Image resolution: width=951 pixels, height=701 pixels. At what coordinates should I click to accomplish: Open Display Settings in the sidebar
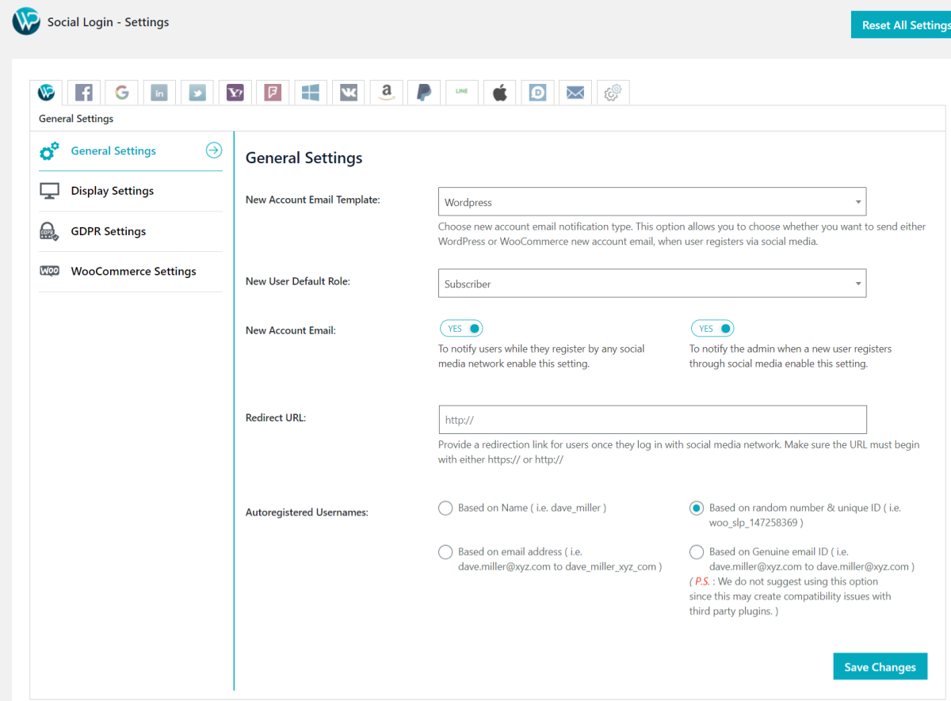tap(113, 191)
